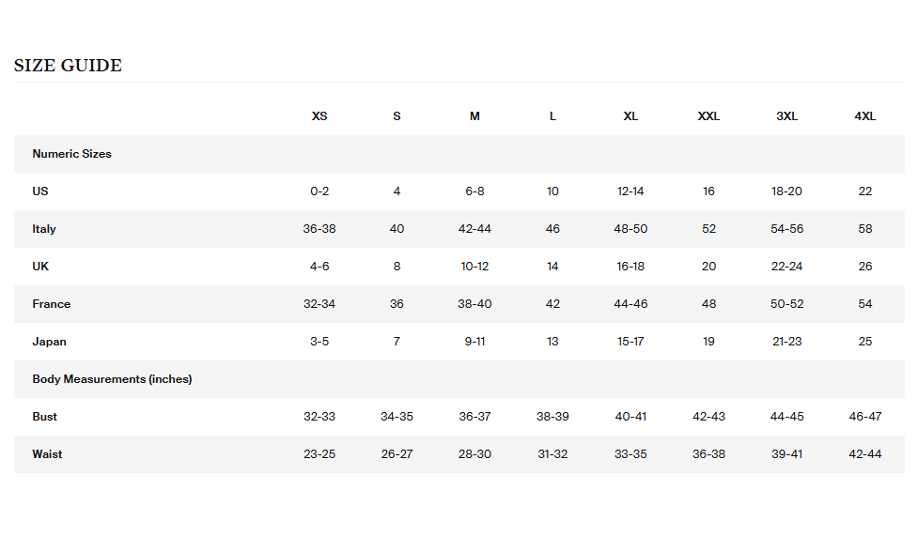This screenshot has height=551, width=918.
Task: Click Waist measurement 42-44 cell
Action: click(864, 454)
